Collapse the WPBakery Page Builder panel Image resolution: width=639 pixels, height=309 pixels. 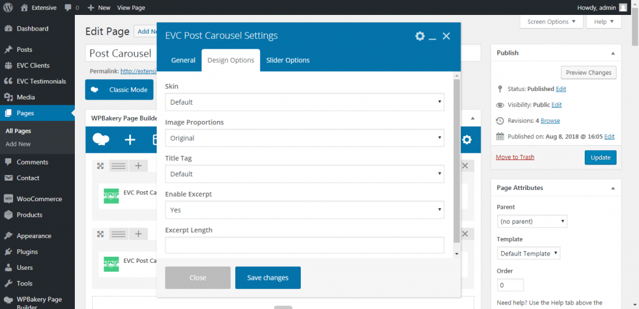473,118
